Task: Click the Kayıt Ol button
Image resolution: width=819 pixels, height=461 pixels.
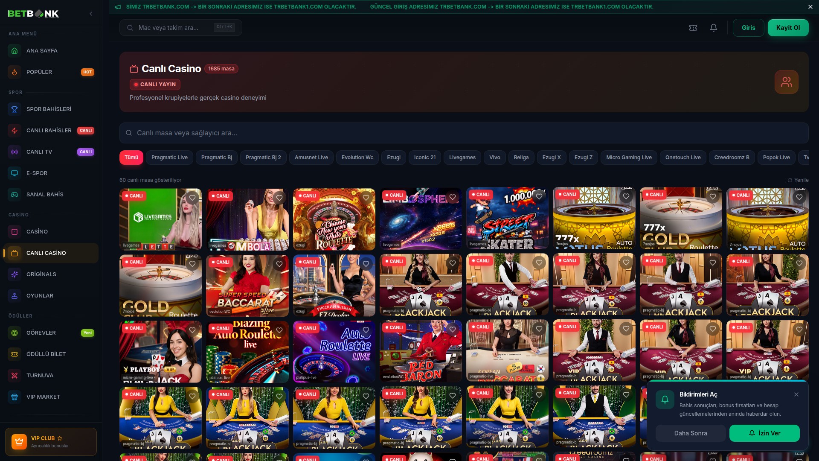Action: coord(788,27)
